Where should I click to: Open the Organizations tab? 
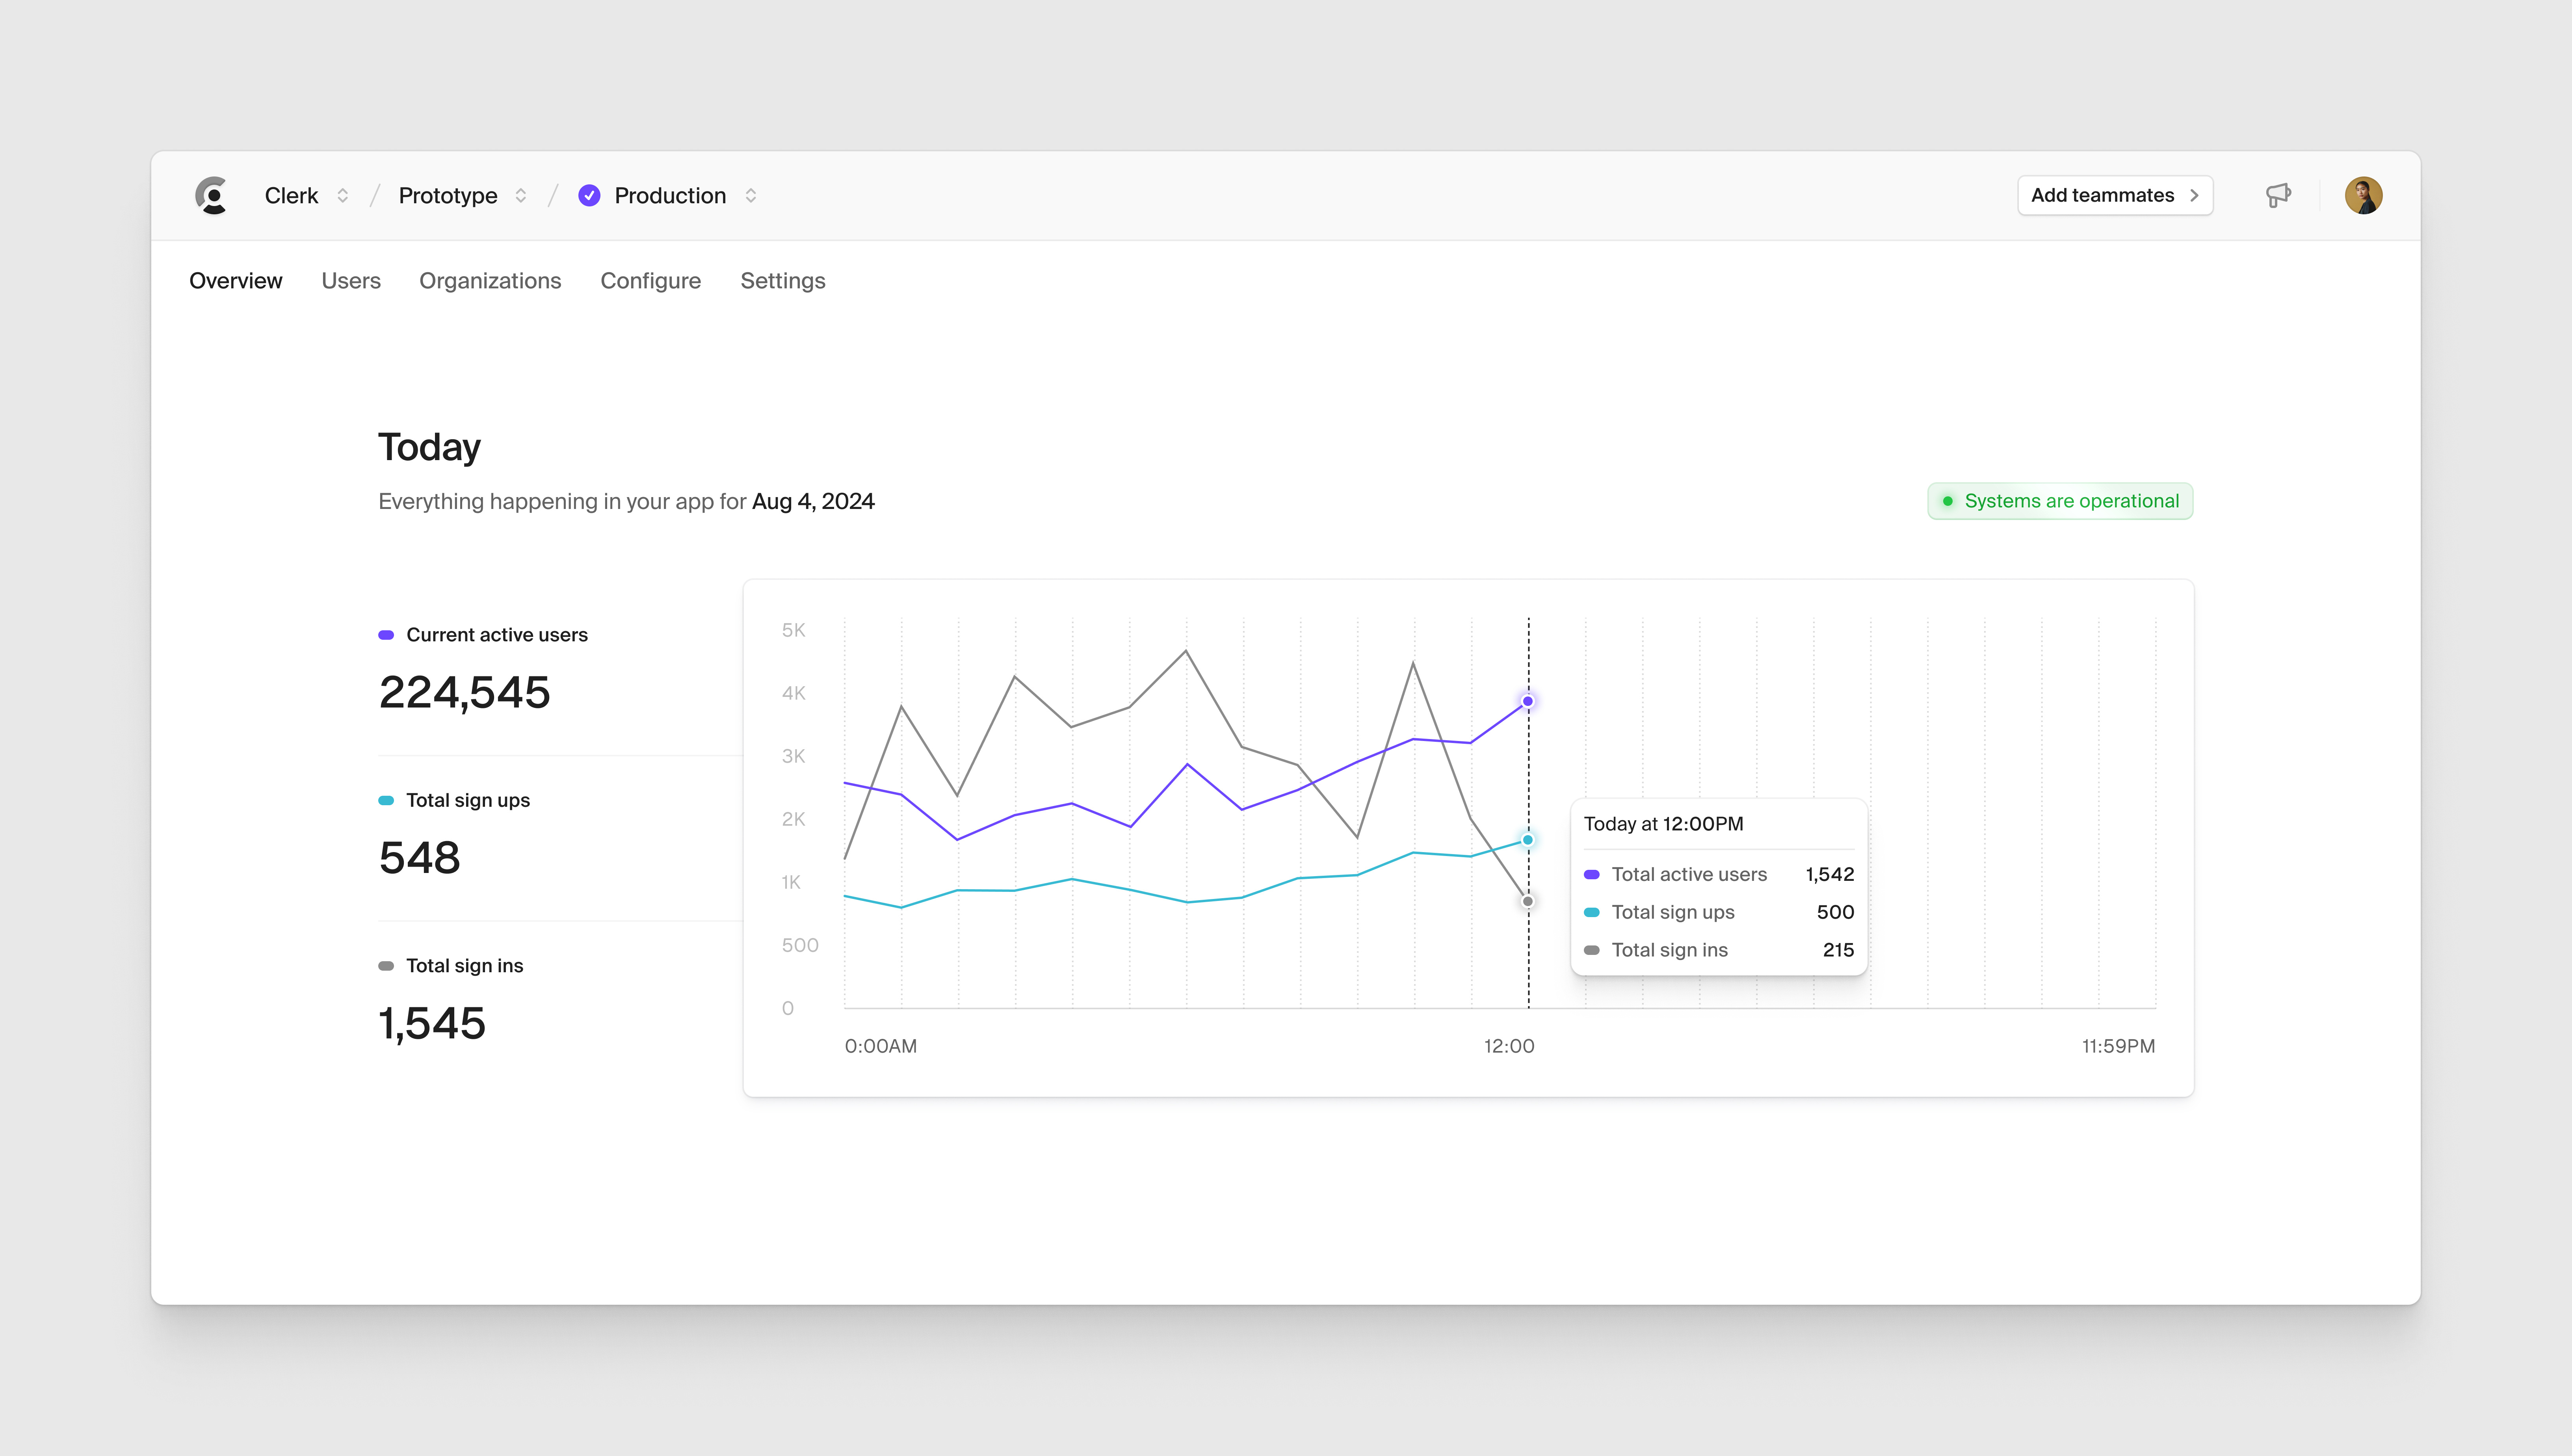[x=490, y=281]
